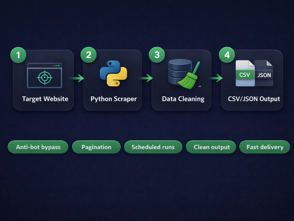Screen dimensions: 294x221
Task: Click the CSV file icon
Action: tap(245, 73)
